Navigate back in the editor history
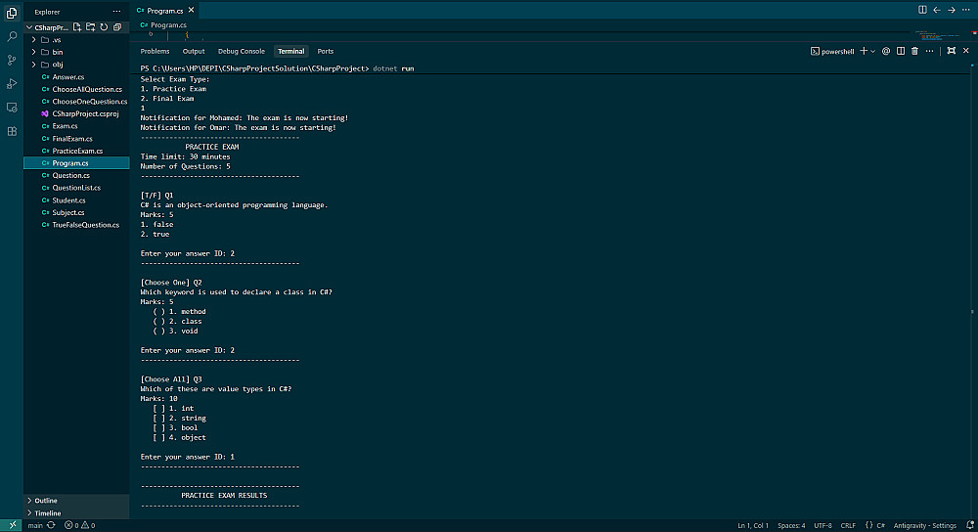 (936, 10)
